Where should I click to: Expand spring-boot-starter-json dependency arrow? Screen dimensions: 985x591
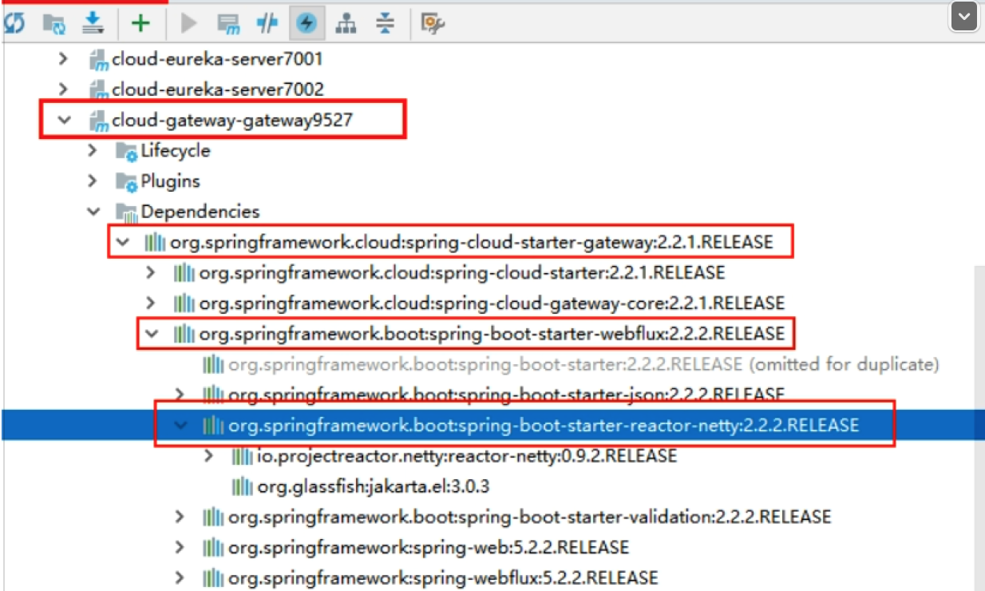pyautogui.click(x=180, y=394)
